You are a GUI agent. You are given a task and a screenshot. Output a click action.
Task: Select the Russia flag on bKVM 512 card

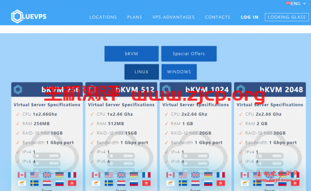(134, 183)
